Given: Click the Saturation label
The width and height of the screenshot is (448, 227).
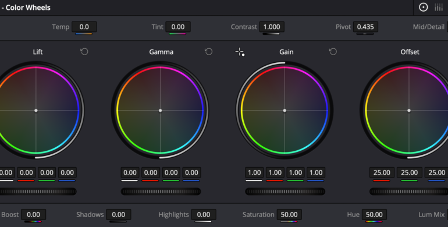Looking at the screenshot, I should point(258,215).
